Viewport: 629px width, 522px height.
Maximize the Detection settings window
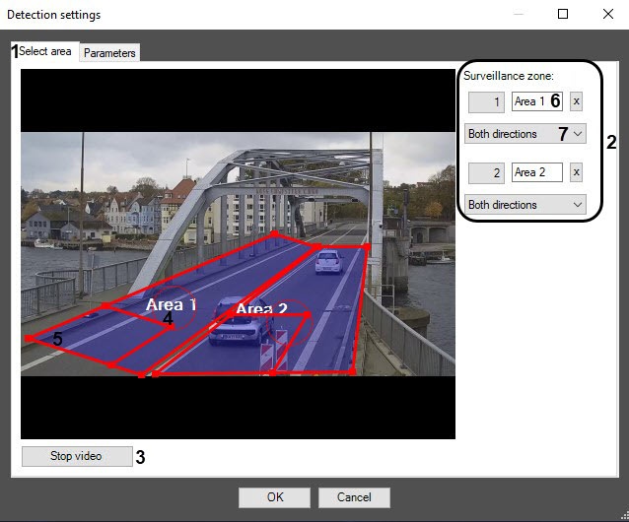(563, 15)
